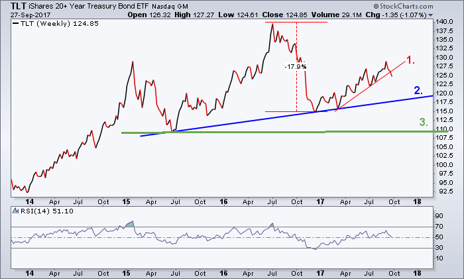Click the 140.0 price axis label
This screenshot has width=464, height=279.
point(444,22)
